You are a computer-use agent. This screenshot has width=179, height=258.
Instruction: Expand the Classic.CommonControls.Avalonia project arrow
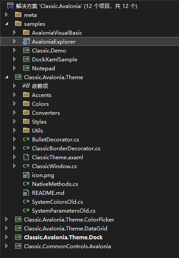6,246
